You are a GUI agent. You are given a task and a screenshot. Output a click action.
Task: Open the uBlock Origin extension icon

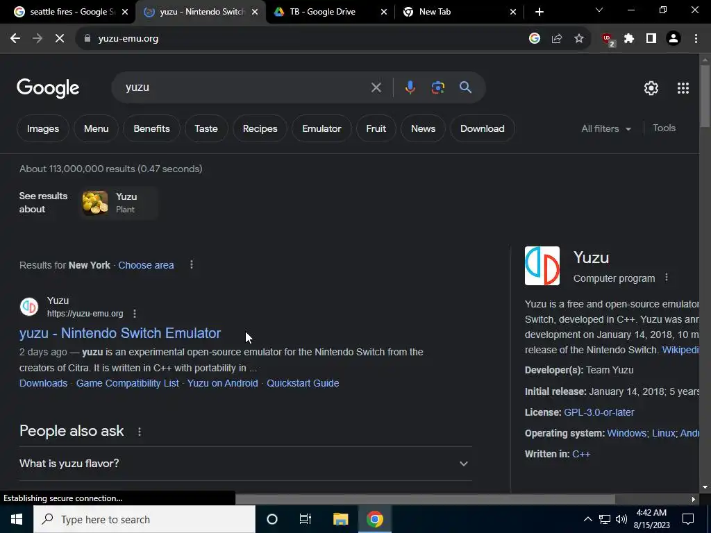click(608, 39)
